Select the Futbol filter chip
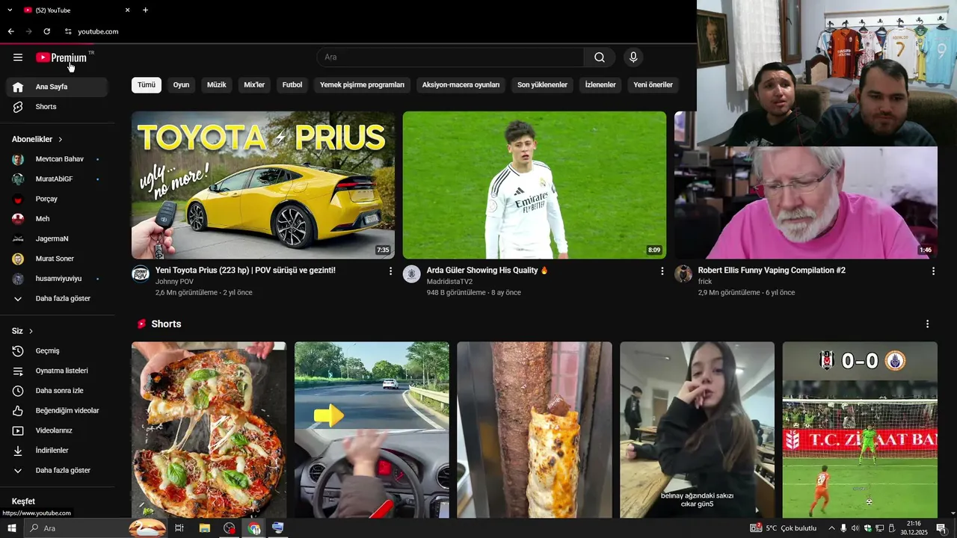This screenshot has width=957, height=538. click(292, 85)
